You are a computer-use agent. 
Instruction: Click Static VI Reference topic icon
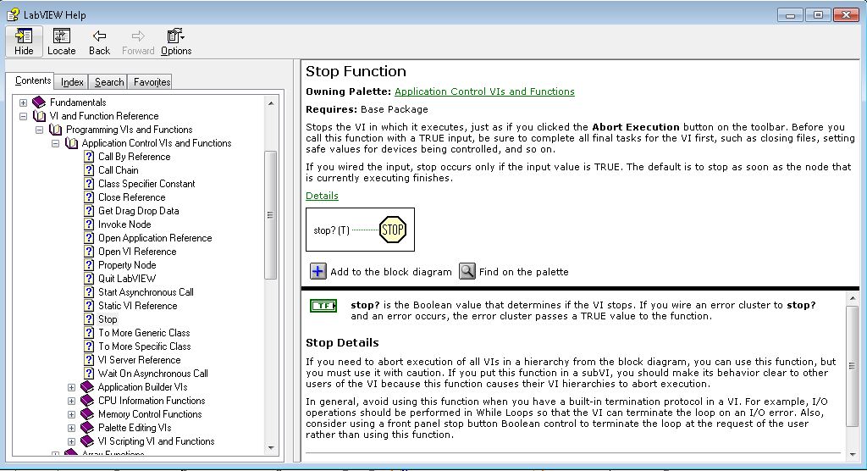pyautogui.click(x=89, y=306)
